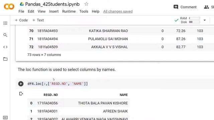Select cell 181FA04494

point(47,39)
